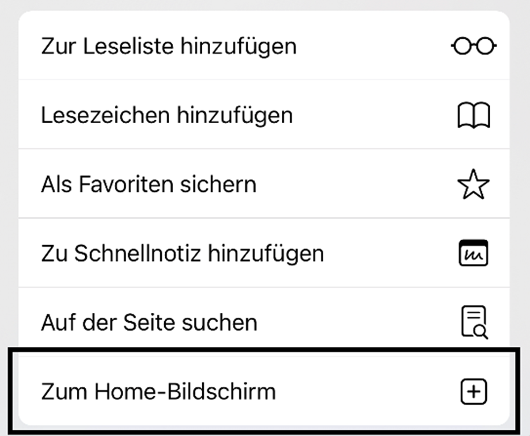Add page to Schnellnotiz via its label
The image size is (530, 436).
(182, 253)
